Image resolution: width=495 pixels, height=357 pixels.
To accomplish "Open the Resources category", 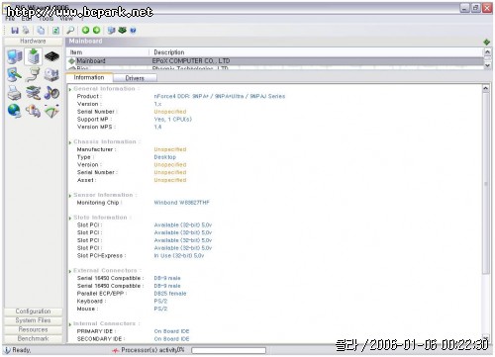I will tap(33, 329).
